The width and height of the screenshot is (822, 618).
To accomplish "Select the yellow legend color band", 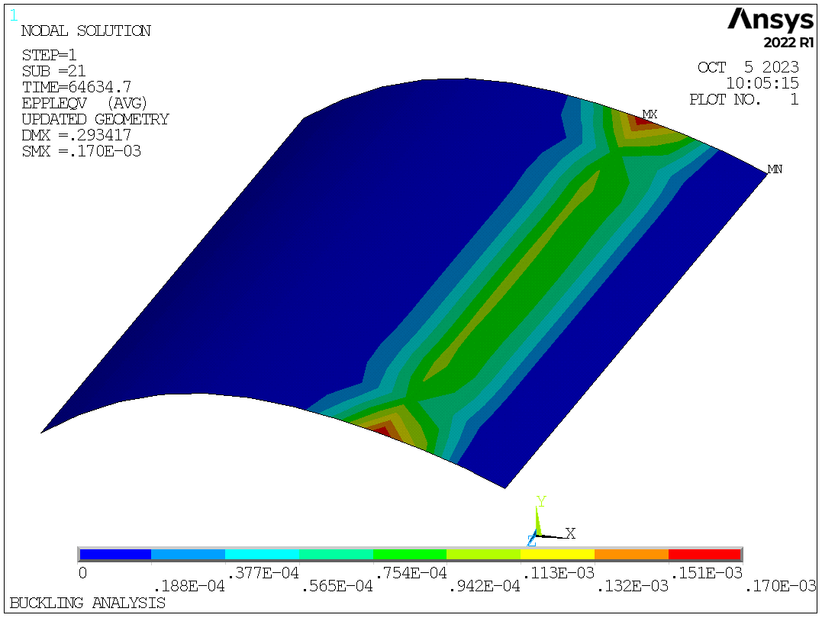I will click(557, 555).
